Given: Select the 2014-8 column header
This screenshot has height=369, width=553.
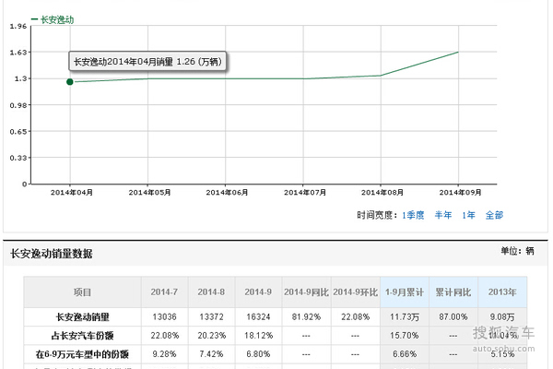Looking at the screenshot, I should click(210, 292).
